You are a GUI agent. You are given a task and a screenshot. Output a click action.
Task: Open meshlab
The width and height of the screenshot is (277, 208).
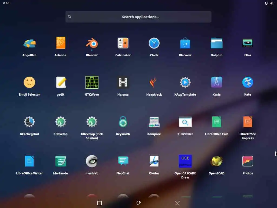coord(92,161)
